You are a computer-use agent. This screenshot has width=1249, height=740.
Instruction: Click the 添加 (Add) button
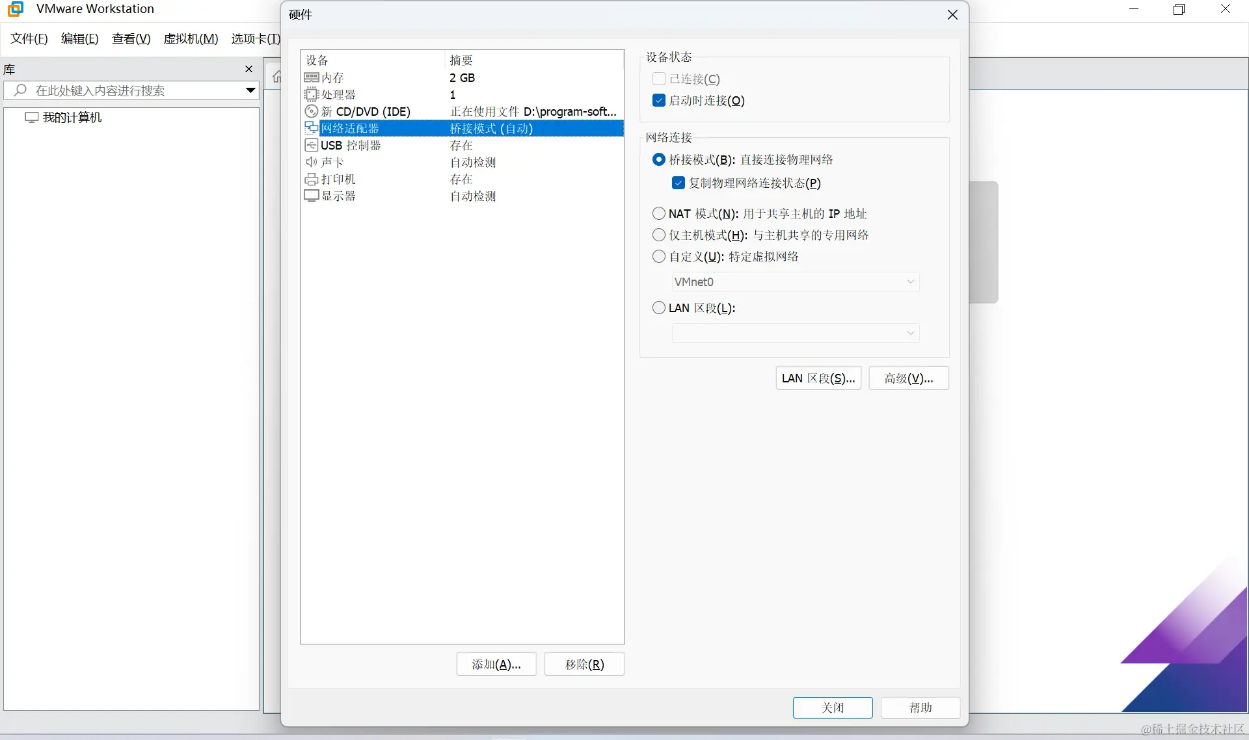click(x=496, y=665)
